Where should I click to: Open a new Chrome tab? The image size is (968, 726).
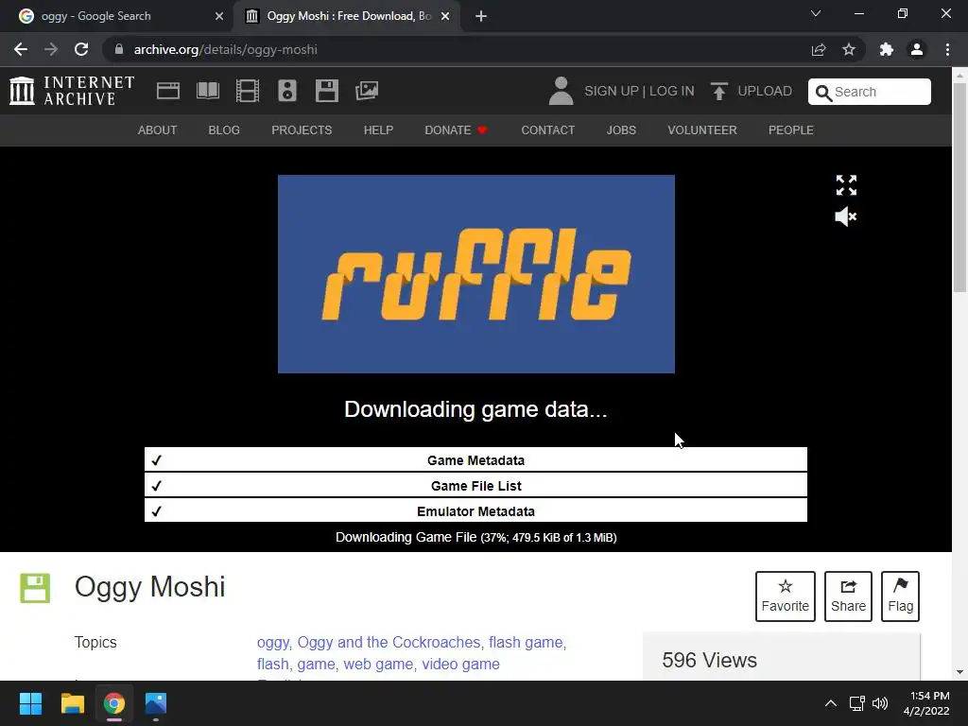click(481, 16)
